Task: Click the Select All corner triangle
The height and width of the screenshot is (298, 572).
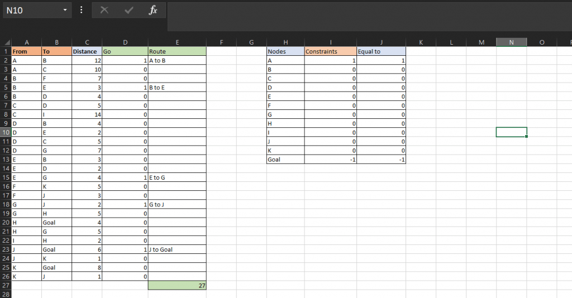Action: [7, 42]
